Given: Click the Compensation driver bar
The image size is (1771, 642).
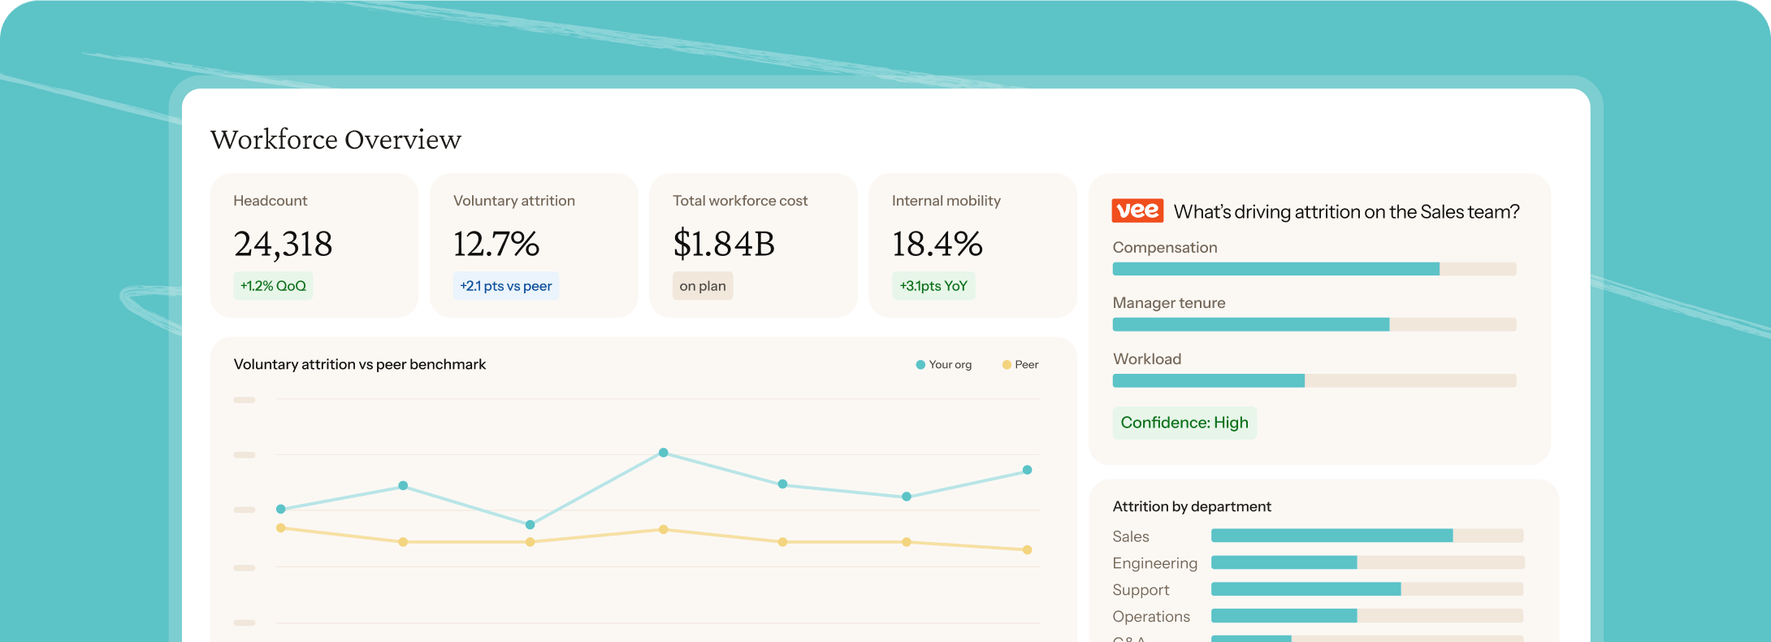Looking at the screenshot, I should 1314,269.
